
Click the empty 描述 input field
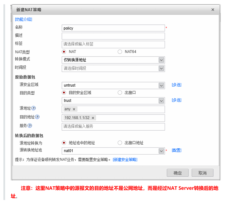pyautogui.click(x=113, y=36)
